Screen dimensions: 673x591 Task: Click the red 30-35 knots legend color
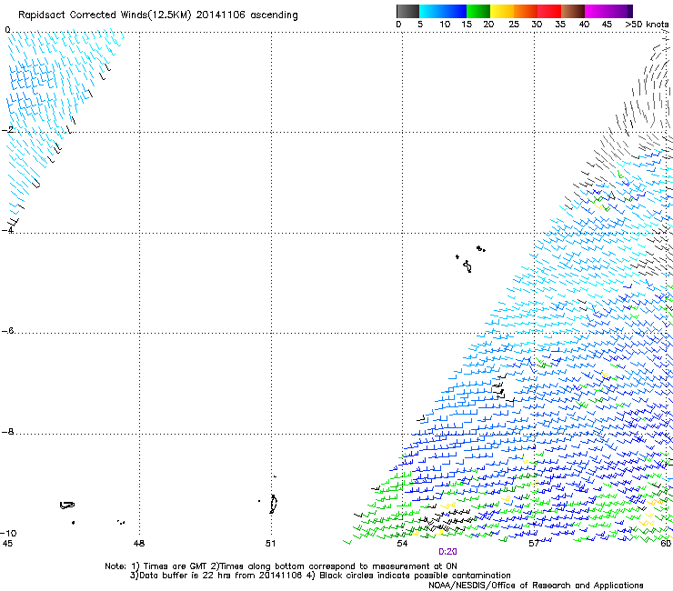(549, 11)
